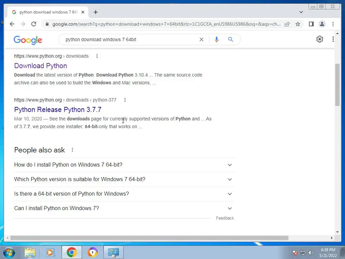
Task: View site information padlock icon
Action: tap(47, 24)
